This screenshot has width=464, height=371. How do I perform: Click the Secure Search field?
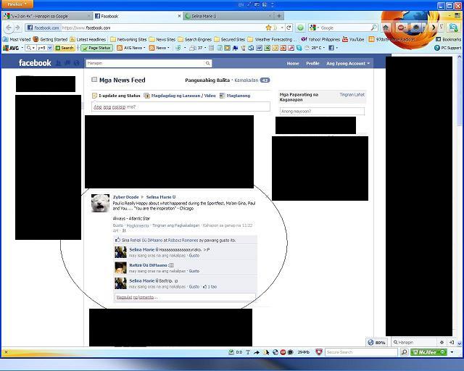[361, 352]
